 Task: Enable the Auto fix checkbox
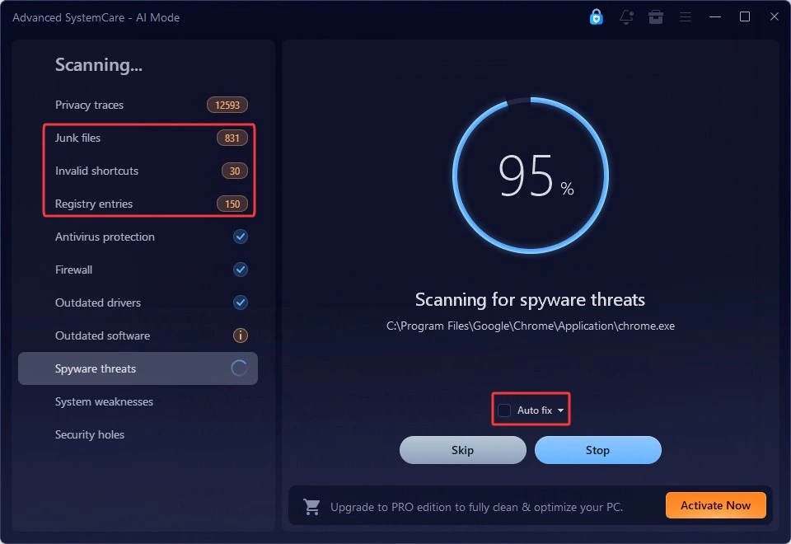(504, 410)
